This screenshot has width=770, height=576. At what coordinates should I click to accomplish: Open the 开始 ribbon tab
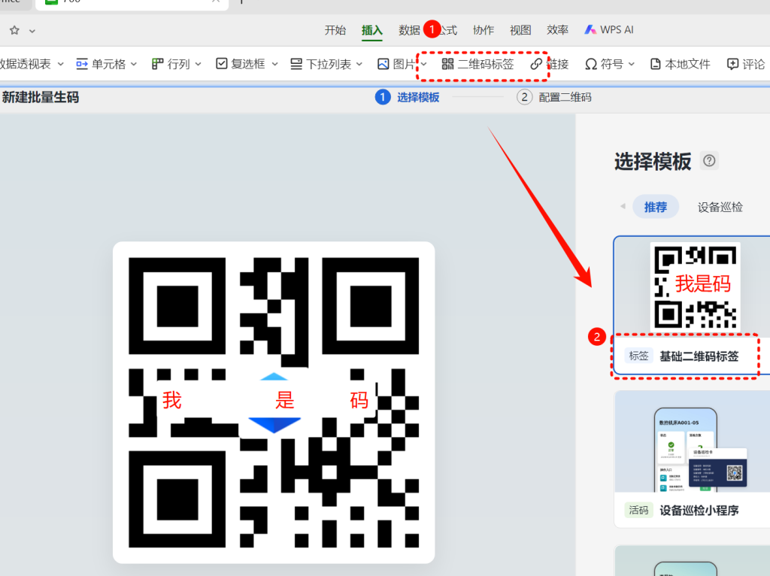pos(335,30)
